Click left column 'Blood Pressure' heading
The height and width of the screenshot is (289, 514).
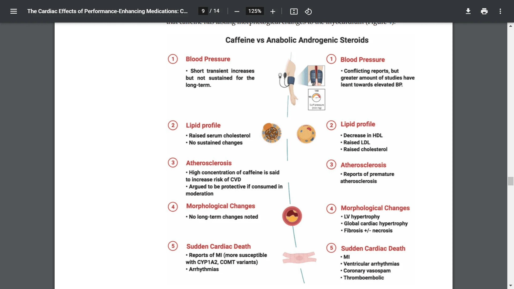click(208, 59)
